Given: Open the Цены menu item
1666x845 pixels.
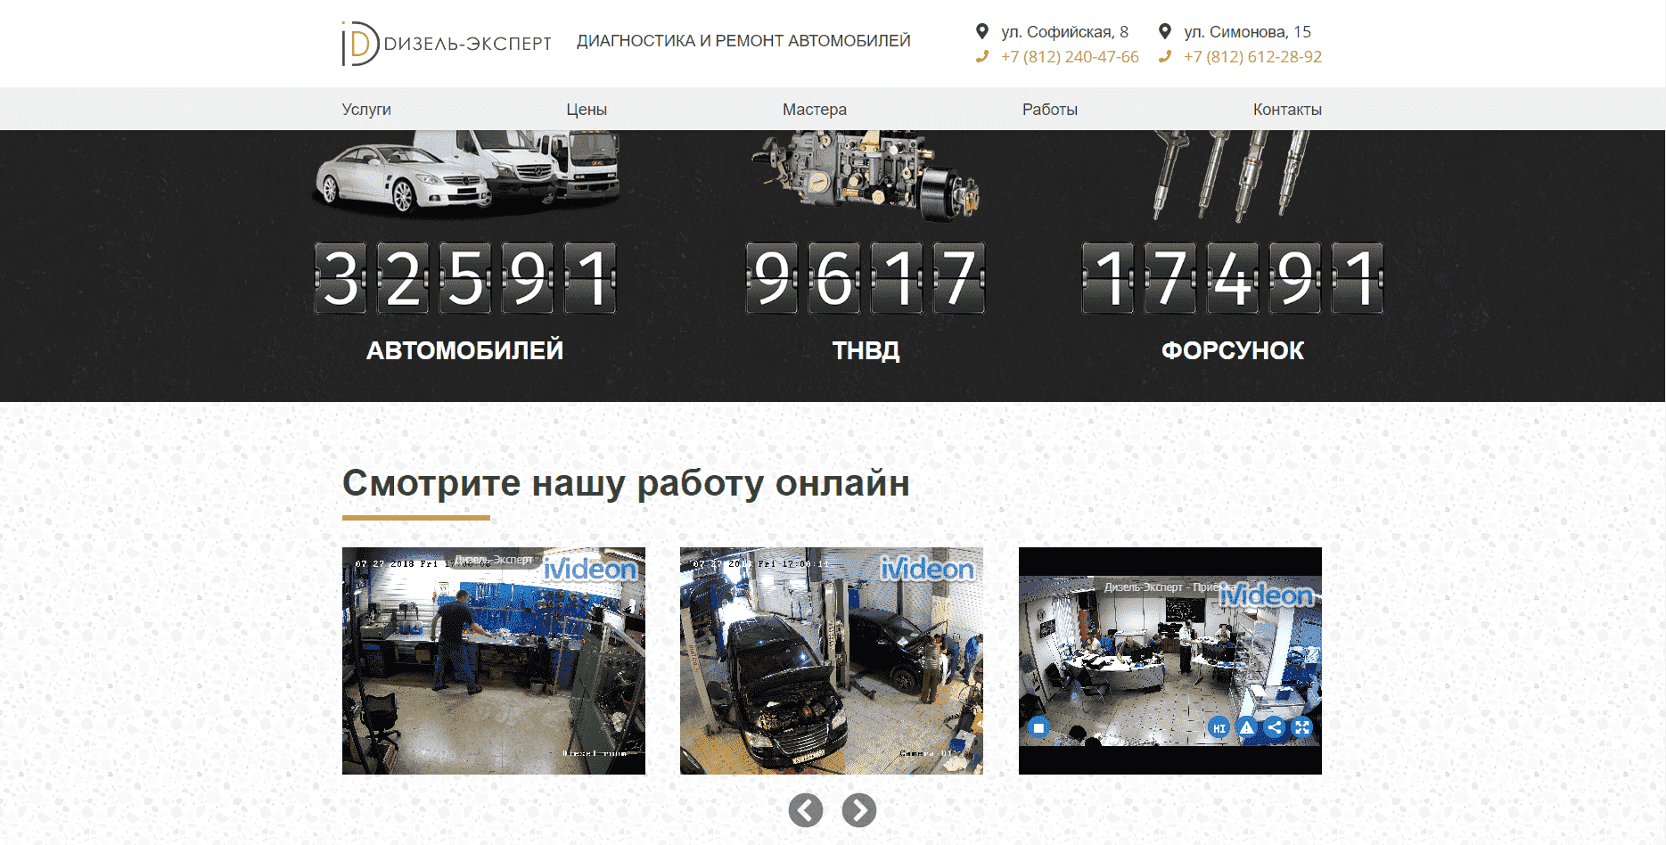Looking at the screenshot, I should (587, 110).
